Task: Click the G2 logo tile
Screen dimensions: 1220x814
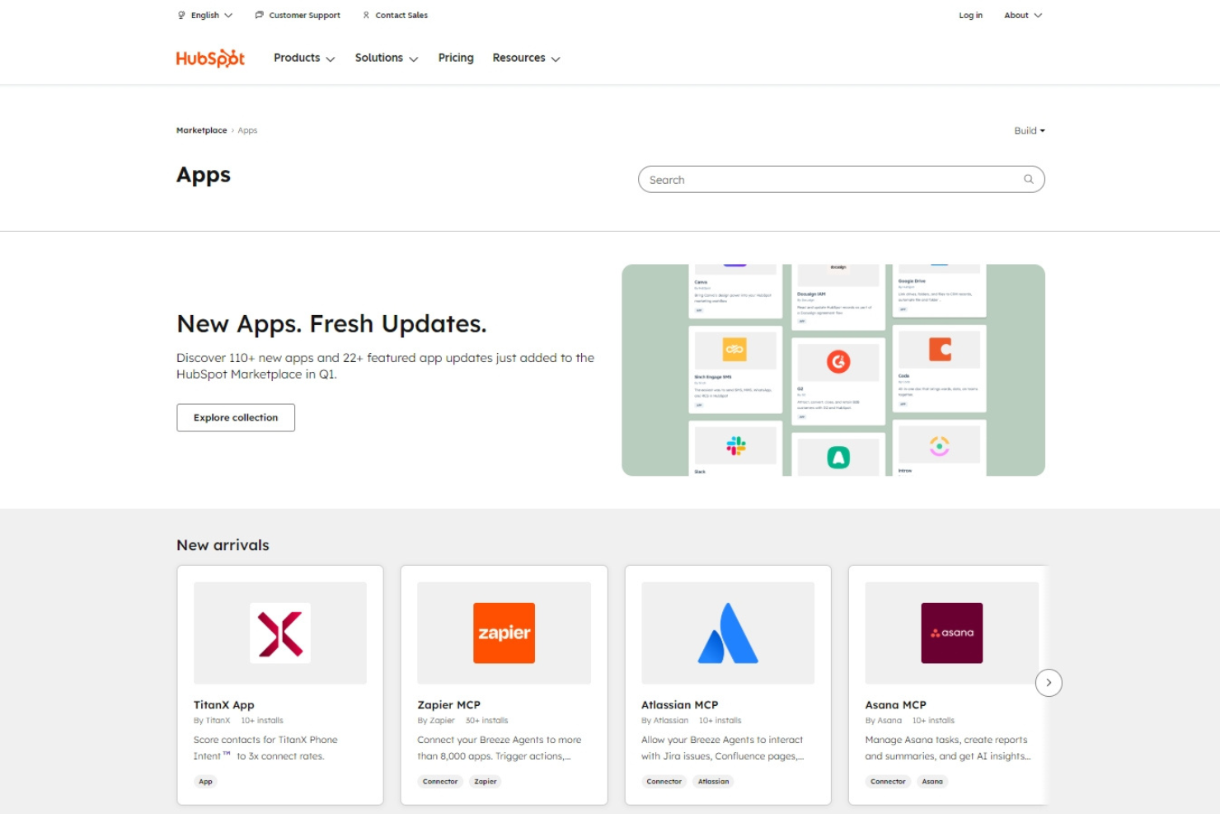Action: (x=837, y=361)
